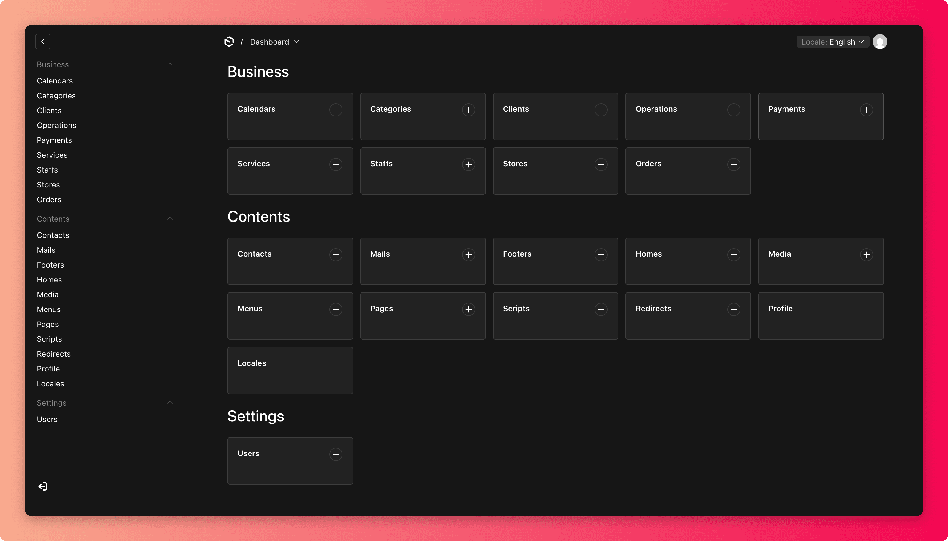Image resolution: width=948 pixels, height=541 pixels.
Task: Open Scripts in the sidebar
Action: click(x=49, y=339)
